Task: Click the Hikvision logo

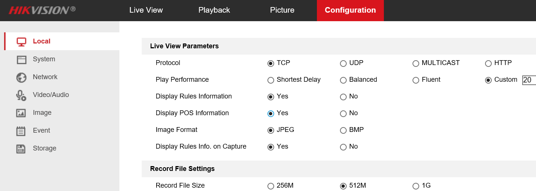Action: 42,10
